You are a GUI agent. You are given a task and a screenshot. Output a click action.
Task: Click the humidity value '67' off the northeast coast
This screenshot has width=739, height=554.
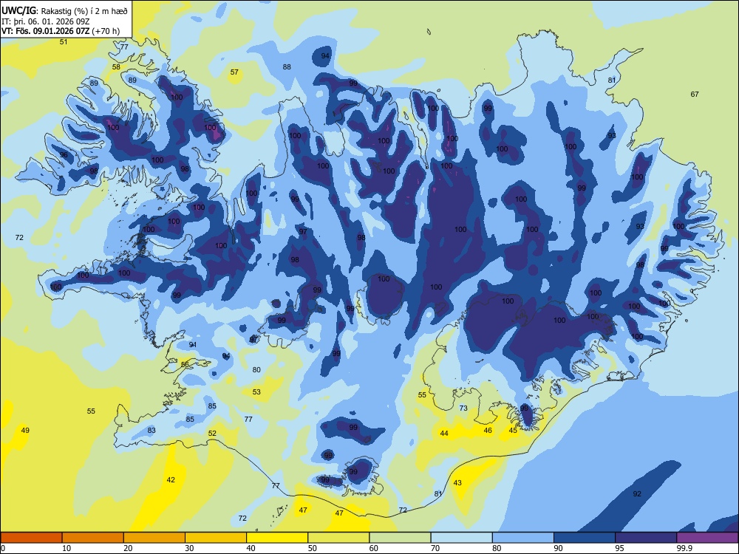[695, 95]
